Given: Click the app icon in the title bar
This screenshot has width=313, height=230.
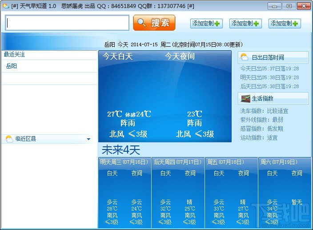Looking at the screenshot, I should [x=6, y=6].
